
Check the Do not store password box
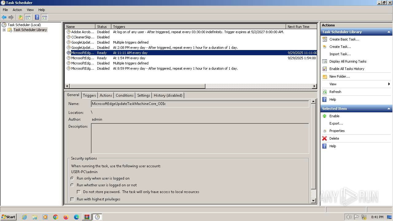pyautogui.click(x=79, y=192)
